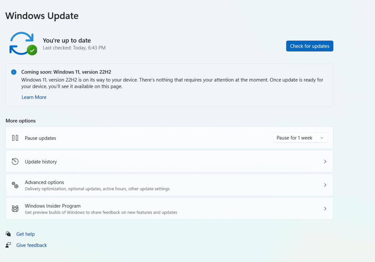This screenshot has height=262, width=375.
Task: Click the Pause for 1 week button
Action: click(x=294, y=138)
